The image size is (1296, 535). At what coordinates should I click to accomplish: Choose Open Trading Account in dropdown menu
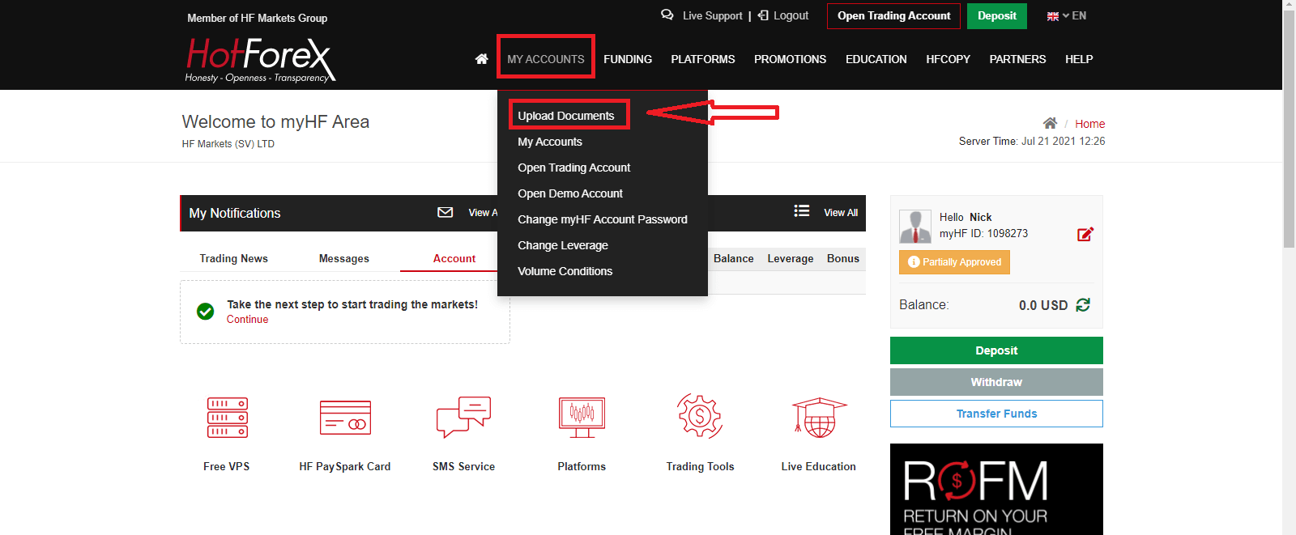coord(574,168)
